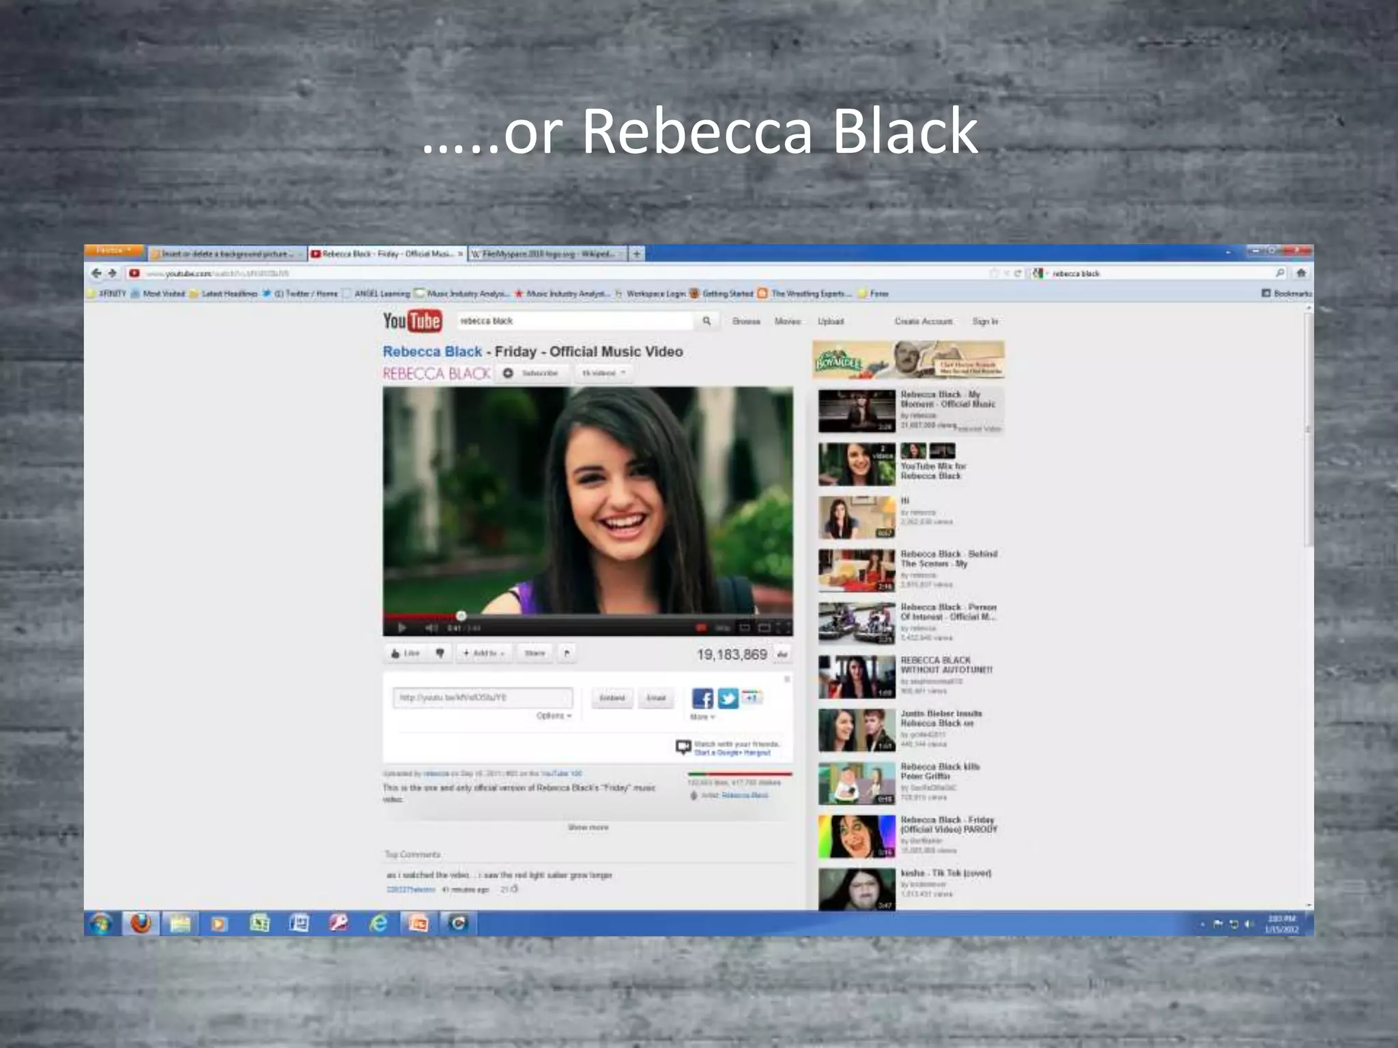Share the video on Twitter

click(728, 699)
